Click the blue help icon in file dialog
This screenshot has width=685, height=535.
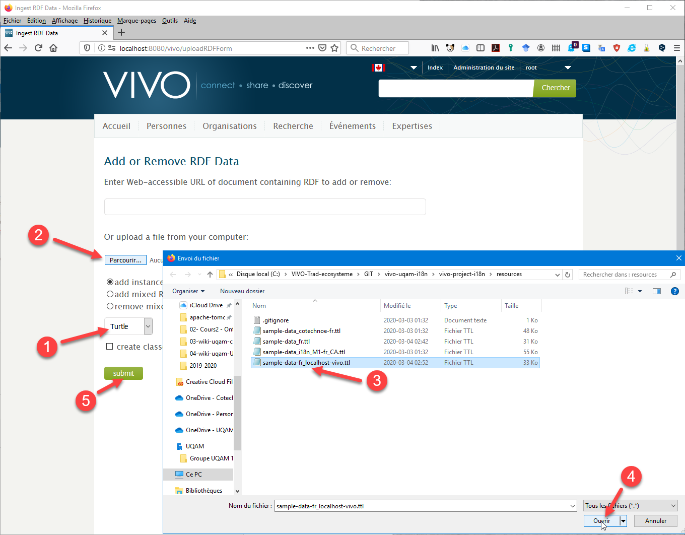pyautogui.click(x=675, y=291)
